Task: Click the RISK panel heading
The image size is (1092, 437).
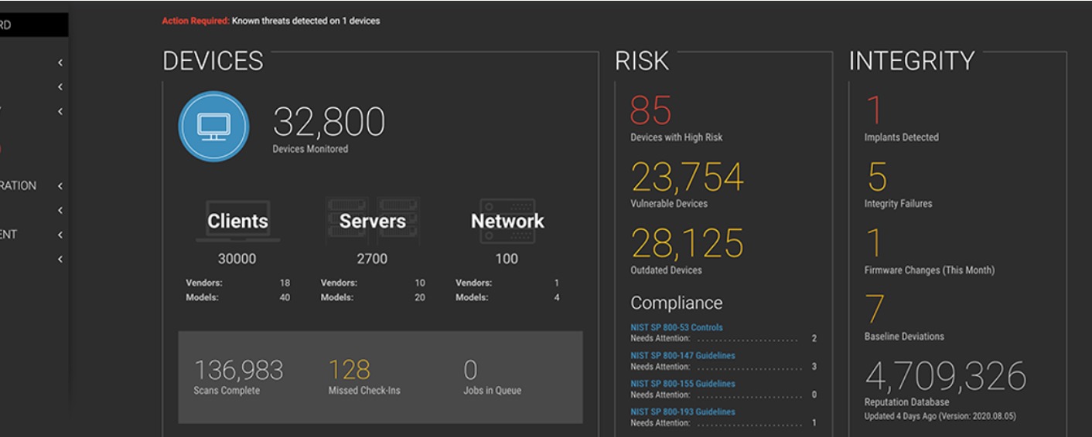Action: click(x=642, y=61)
